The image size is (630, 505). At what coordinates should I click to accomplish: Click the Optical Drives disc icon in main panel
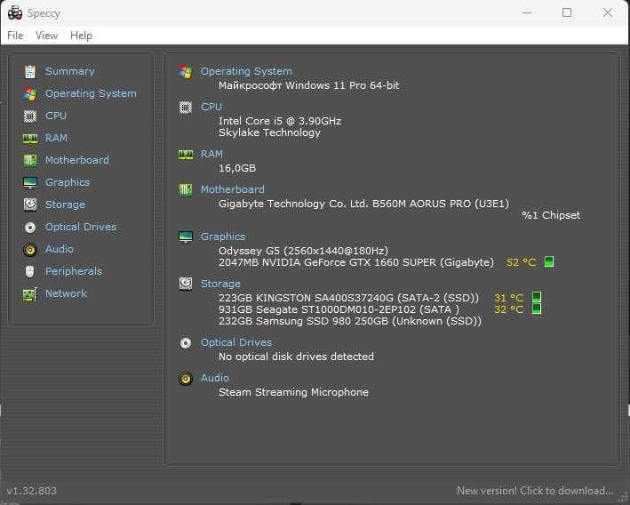[185, 342]
